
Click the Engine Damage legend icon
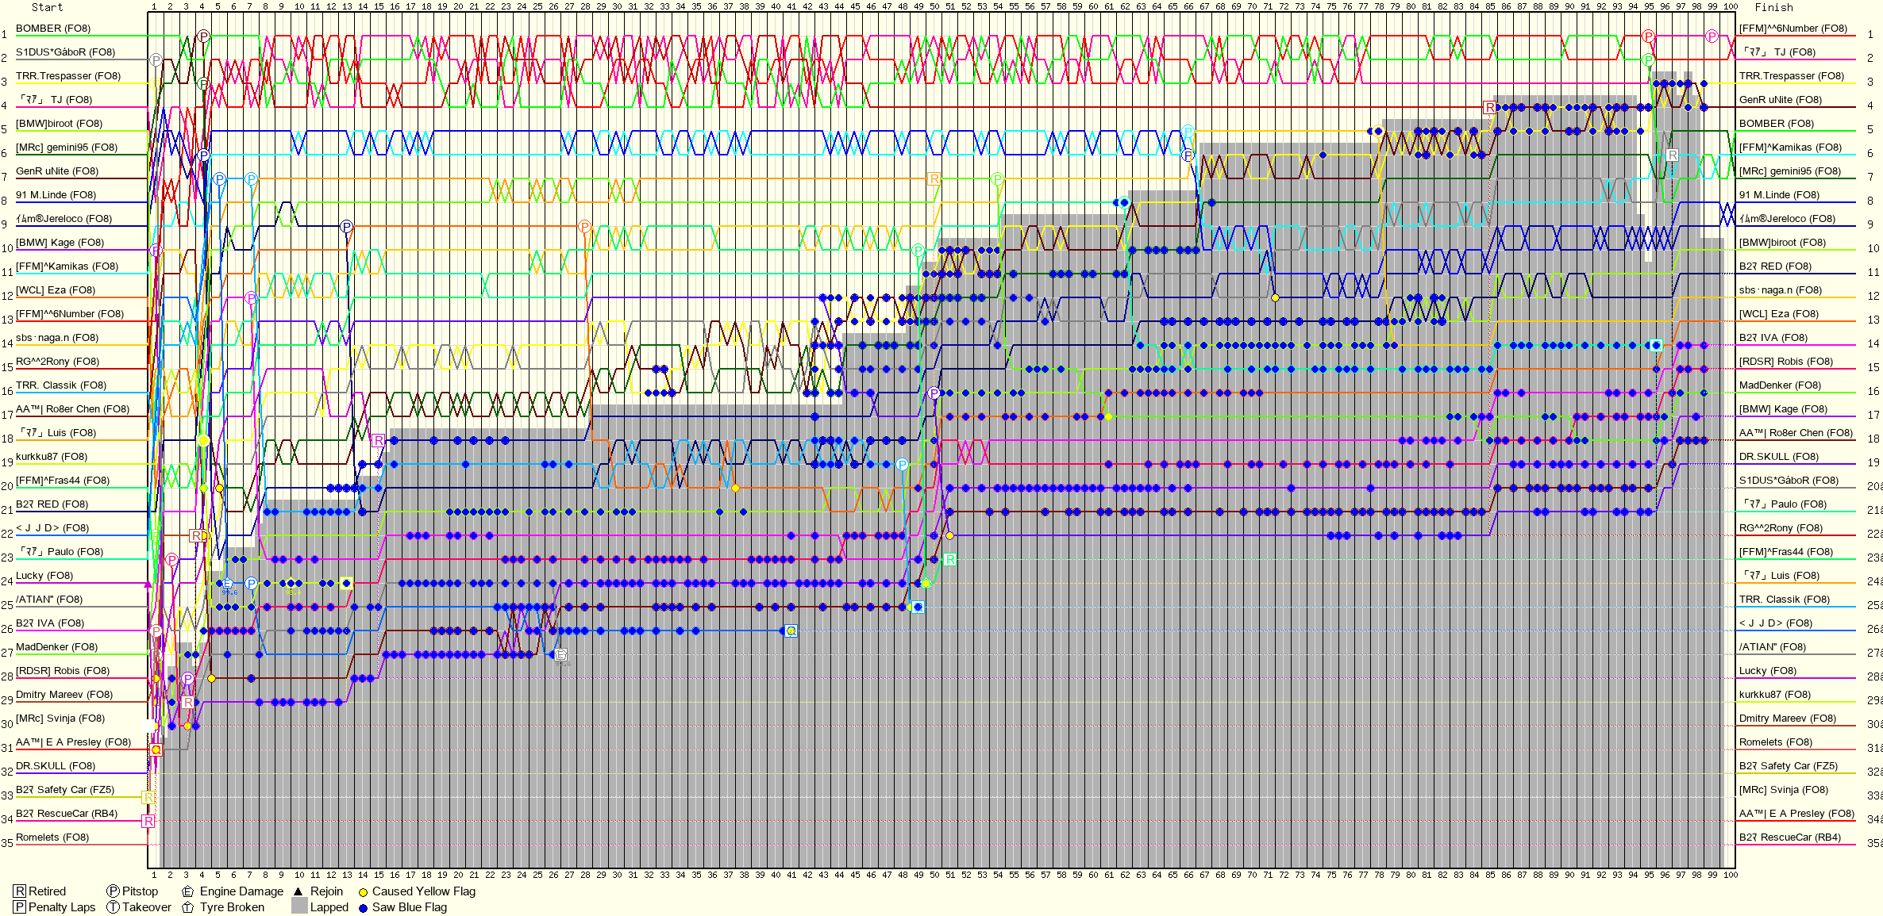(188, 891)
